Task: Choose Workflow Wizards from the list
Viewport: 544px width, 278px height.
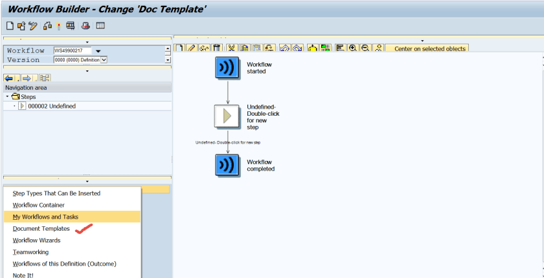Action: tap(36, 241)
